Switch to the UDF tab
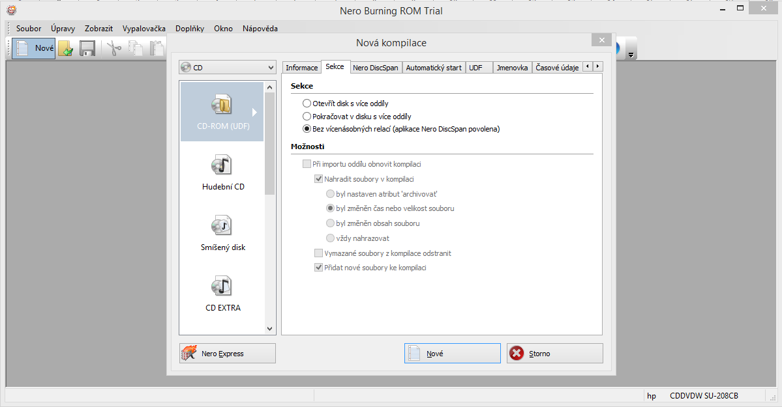The height and width of the screenshot is (407, 782). 479,68
